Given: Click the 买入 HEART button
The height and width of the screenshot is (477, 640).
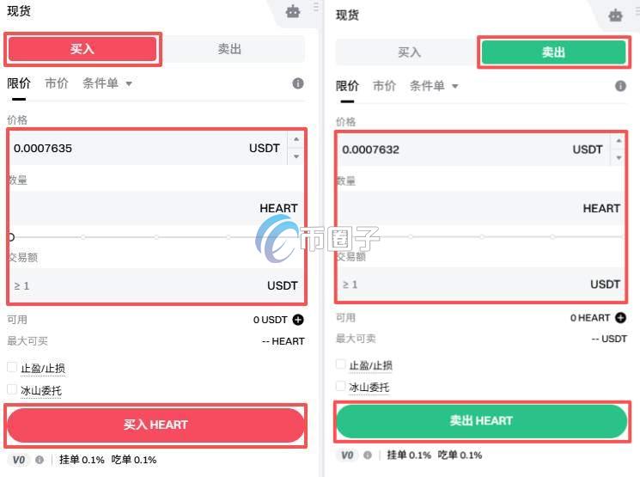Looking at the screenshot, I should [x=155, y=425].
